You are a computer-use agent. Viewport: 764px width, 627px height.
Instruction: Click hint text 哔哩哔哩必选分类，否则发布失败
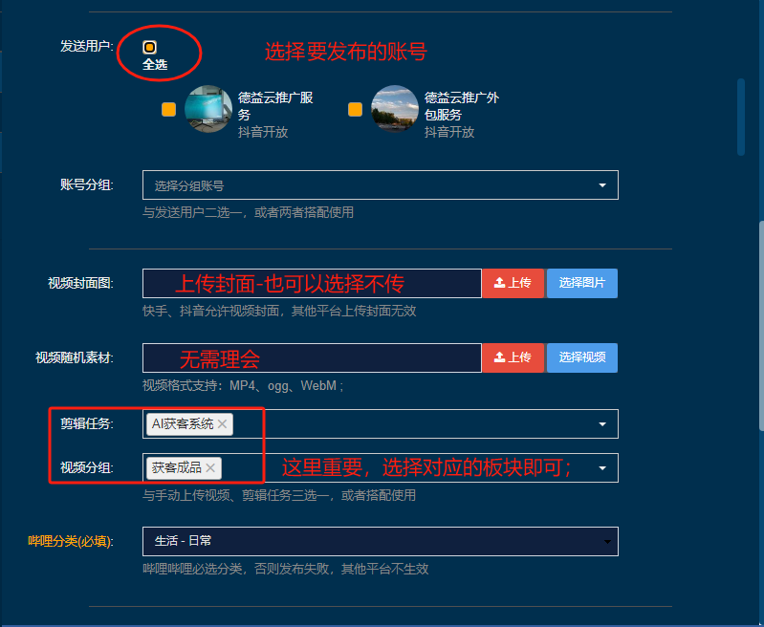click(x=236, y=569)
